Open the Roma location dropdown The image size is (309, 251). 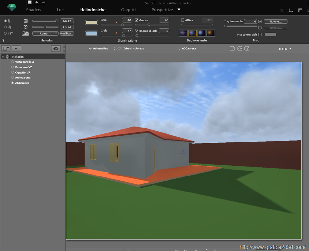coord(45,33)
